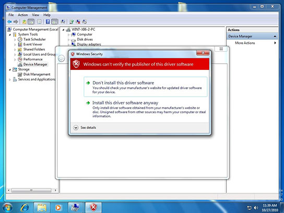The width and height of the screenshot is (284, 213).
Task: Open the Action menu
Action: click(x=23, y=15)
